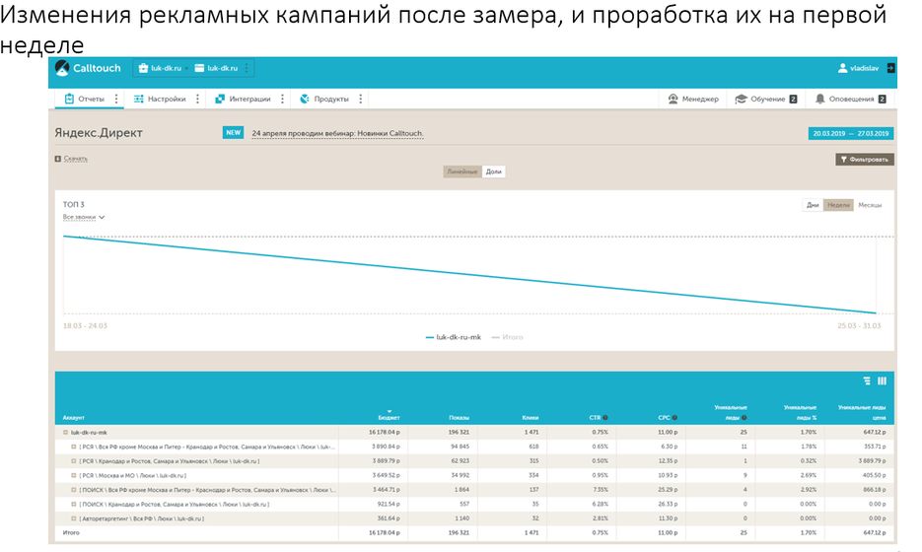Click the NEW badge
The height and width of the screenshot is (552, 922).
[x=233, y=133]
